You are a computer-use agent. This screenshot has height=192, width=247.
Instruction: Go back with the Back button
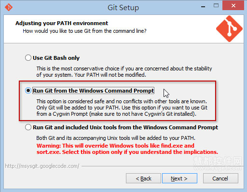pos(143,178)
